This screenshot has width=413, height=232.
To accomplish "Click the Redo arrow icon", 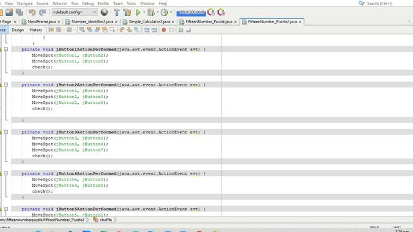I will [42, 12].
